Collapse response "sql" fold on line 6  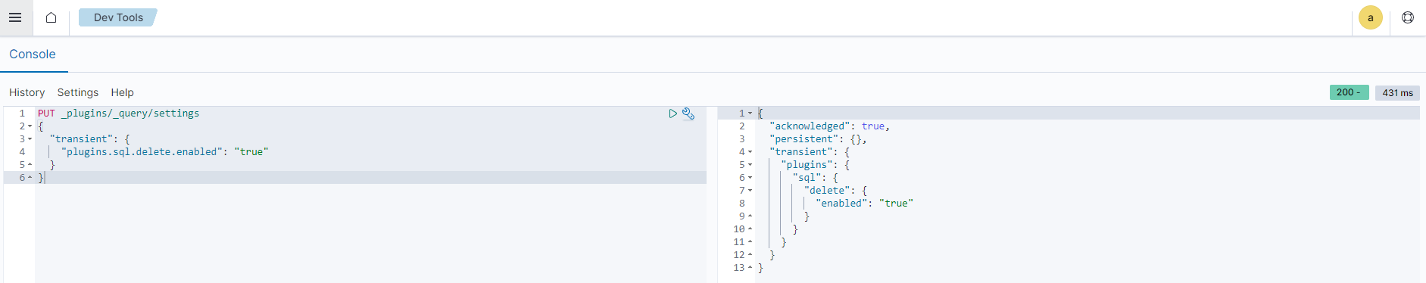(750, 178)
